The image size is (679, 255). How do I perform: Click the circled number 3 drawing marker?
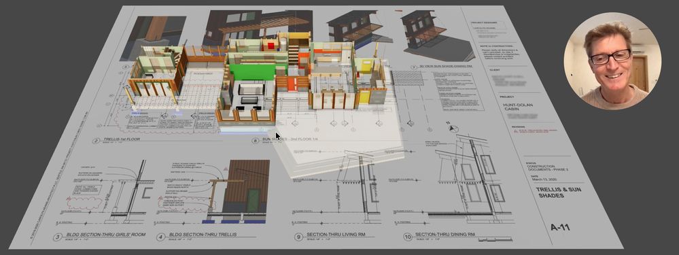(58, 237)
